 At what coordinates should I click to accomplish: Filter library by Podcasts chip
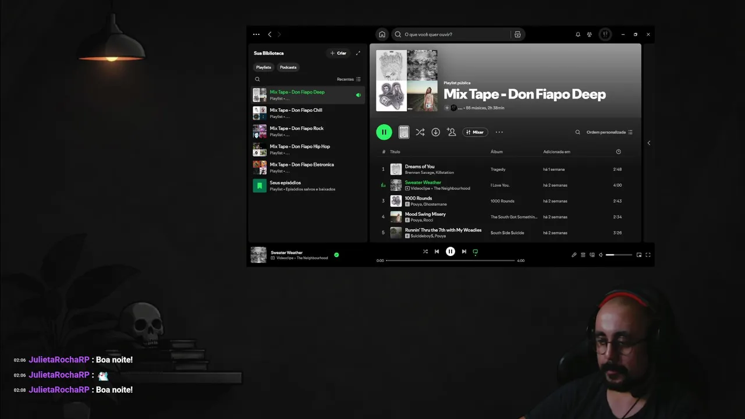click(288, 67)
